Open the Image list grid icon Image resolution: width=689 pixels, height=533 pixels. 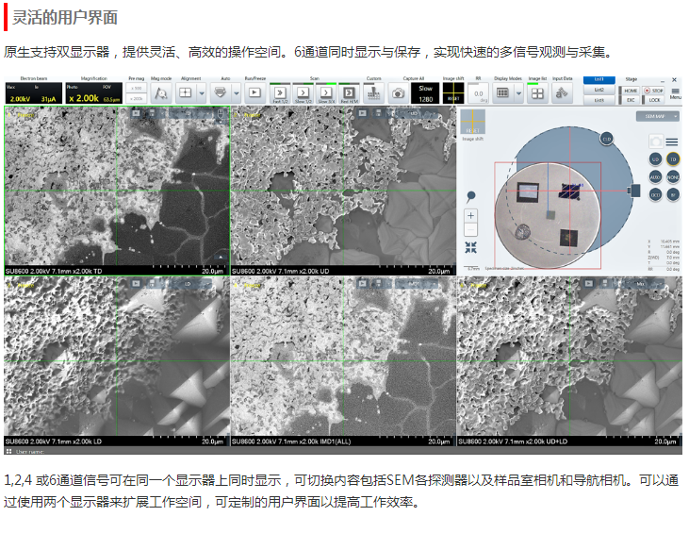point(535,92)
